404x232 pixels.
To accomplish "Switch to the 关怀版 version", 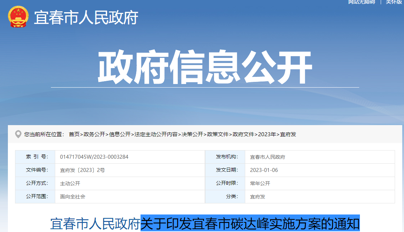I will tap(393, 3).
